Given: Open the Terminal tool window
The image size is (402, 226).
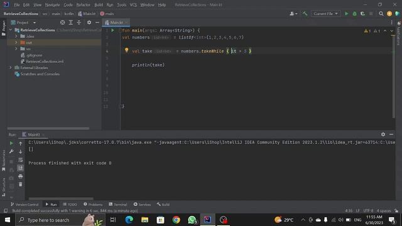Looking at the screenshot, I should [x=117, y=205].
